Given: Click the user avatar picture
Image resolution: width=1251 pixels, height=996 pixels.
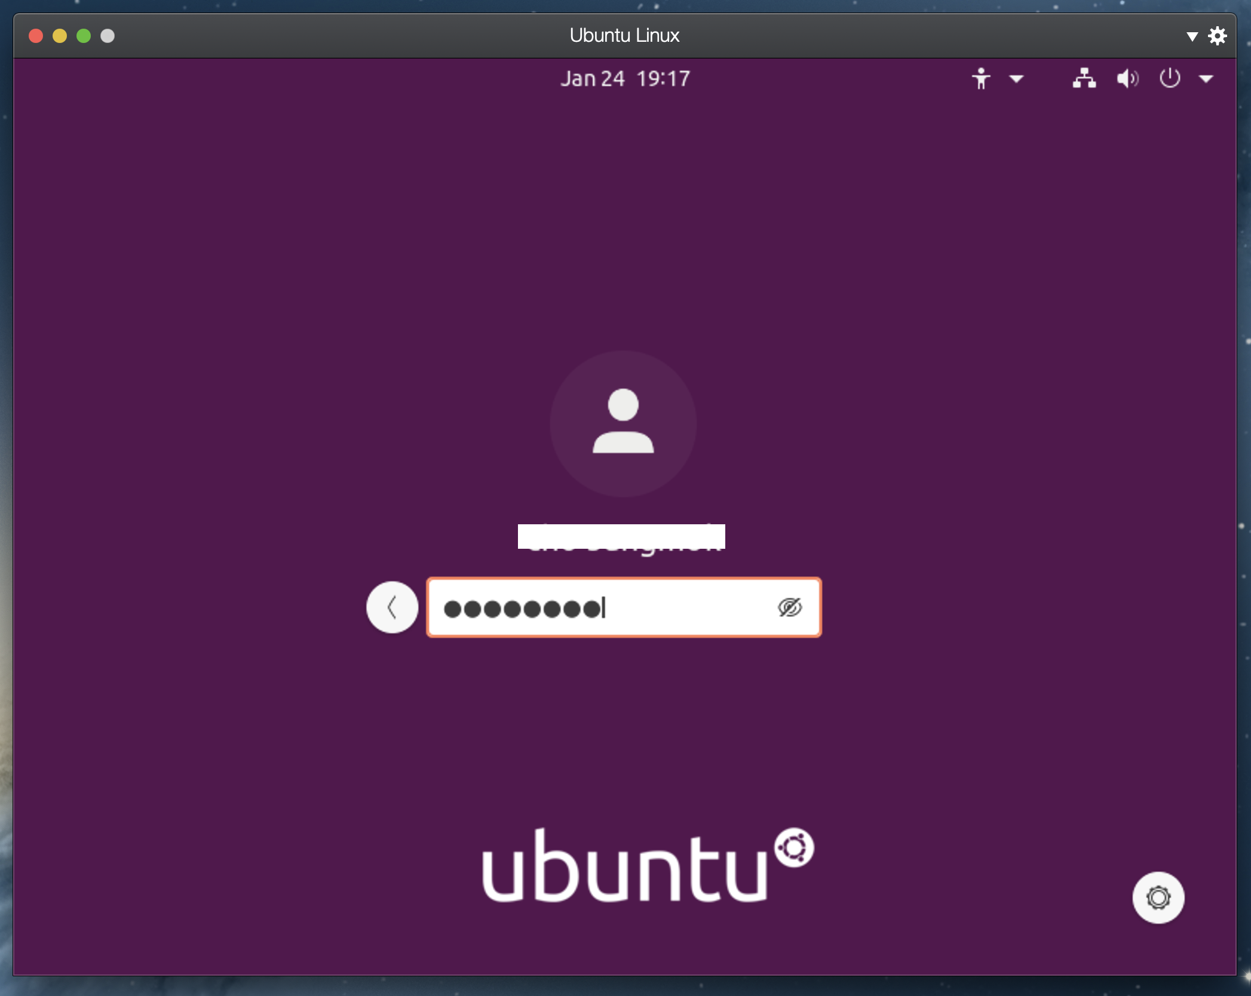Looking at the screenshot, I should coord(623,423).
